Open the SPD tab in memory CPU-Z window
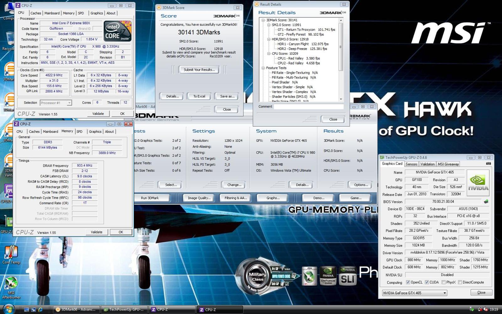This screenshot has height=314, width=502. (79, 132)
